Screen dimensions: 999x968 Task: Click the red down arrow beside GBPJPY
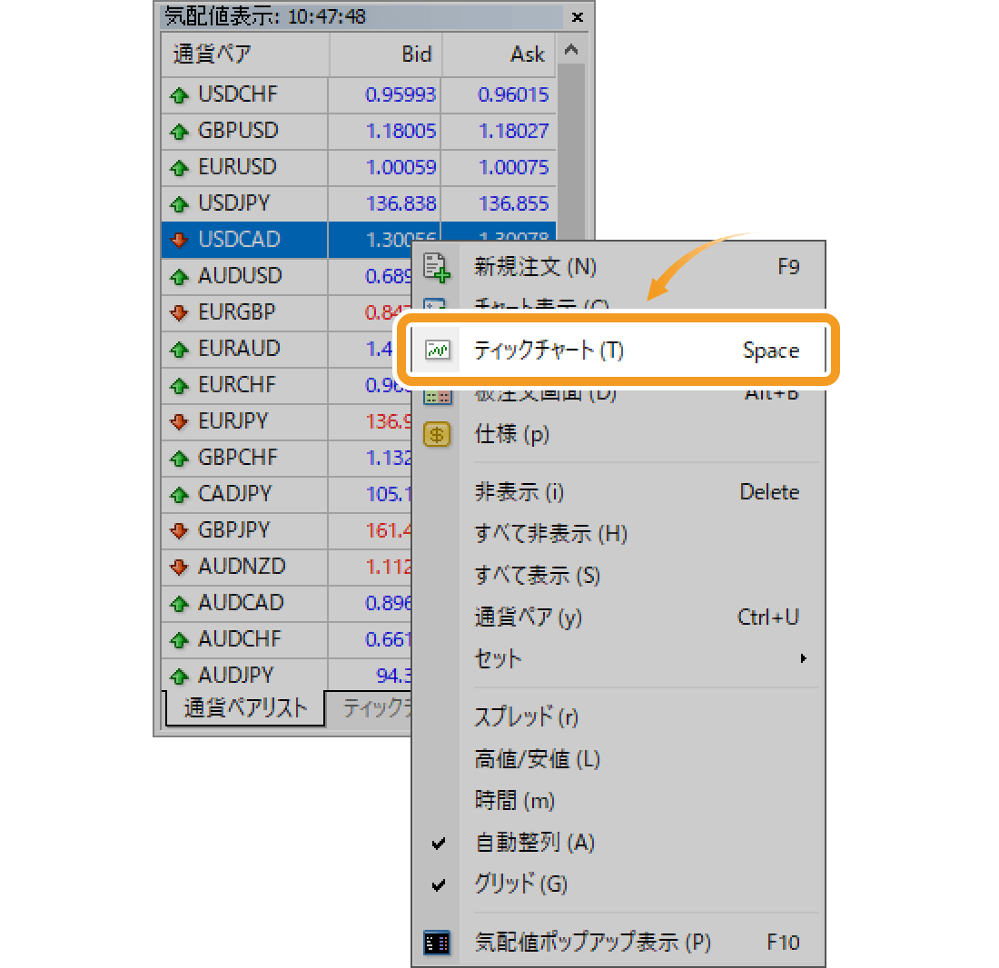click(180, 530)
